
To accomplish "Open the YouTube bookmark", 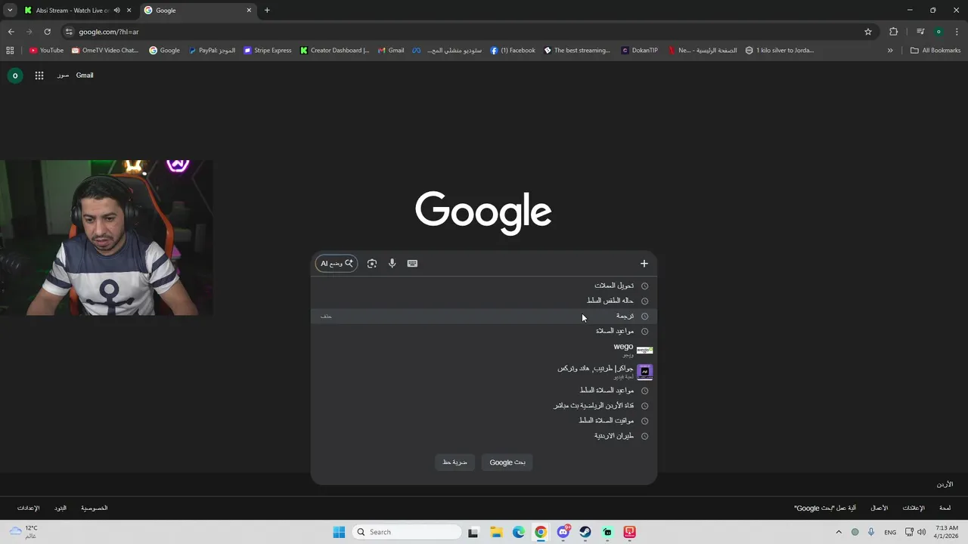I will click(46, 51).
